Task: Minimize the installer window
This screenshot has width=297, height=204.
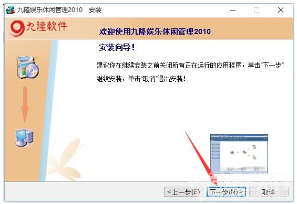Action: tap(233, 10)
